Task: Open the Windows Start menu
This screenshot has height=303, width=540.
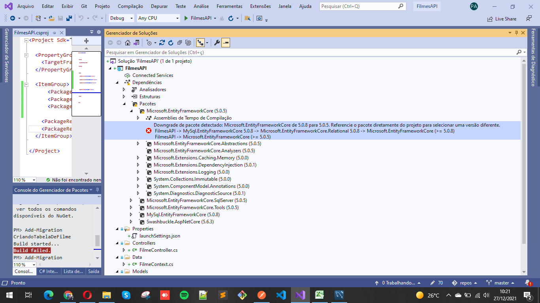Action: pos(9,295)
